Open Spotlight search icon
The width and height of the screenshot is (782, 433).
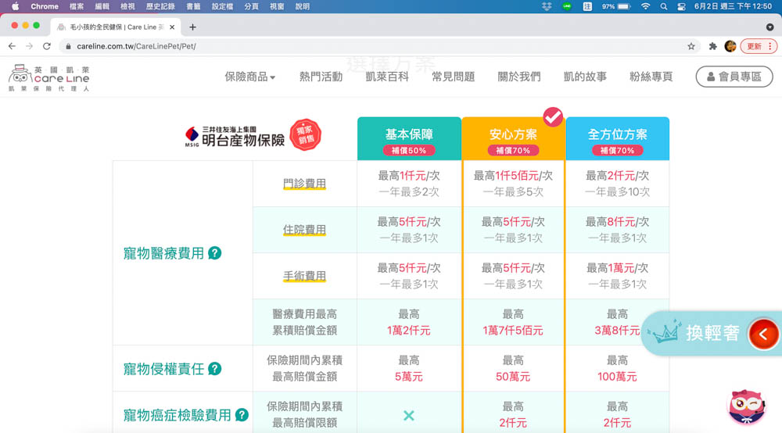tap(664, 6)
